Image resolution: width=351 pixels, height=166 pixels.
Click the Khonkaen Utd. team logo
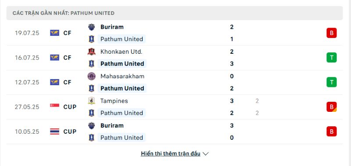[91, 52]
